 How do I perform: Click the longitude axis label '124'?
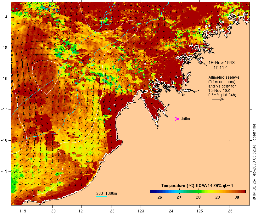[x=170, y=211]
